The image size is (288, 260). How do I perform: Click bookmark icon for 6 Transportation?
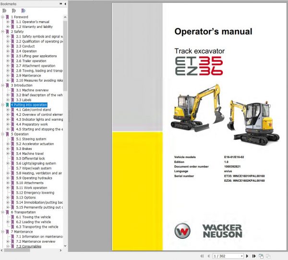(x=7, y=212)
